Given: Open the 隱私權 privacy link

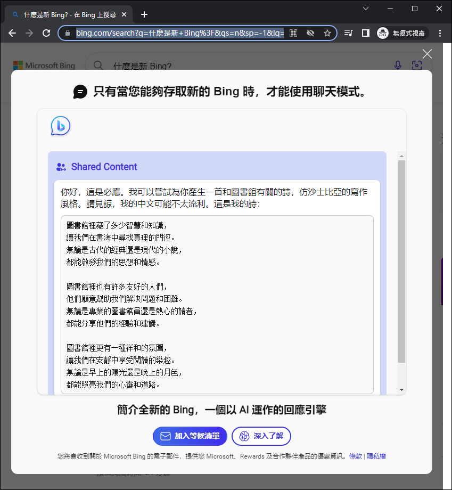Looking at the screenshot, I should coord(376,456).
